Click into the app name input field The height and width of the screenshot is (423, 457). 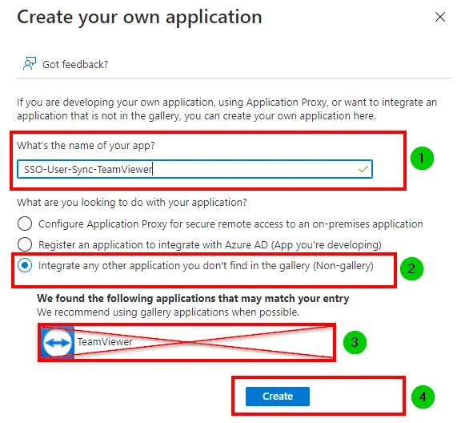(194, 169)
